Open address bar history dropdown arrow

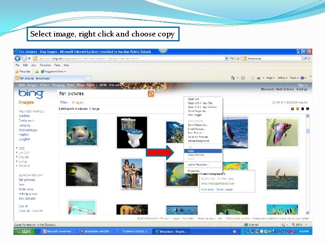click(226, 58)
